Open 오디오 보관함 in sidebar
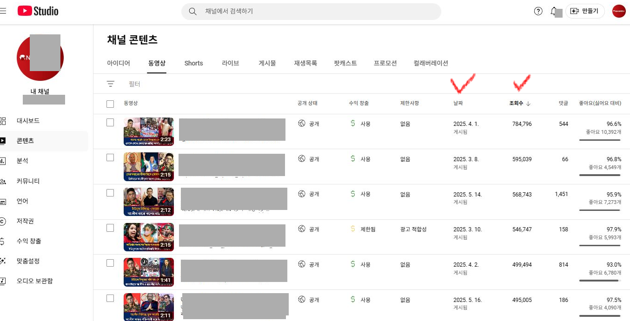The width and height of the screenshot is (630, 321). [34, 281]
